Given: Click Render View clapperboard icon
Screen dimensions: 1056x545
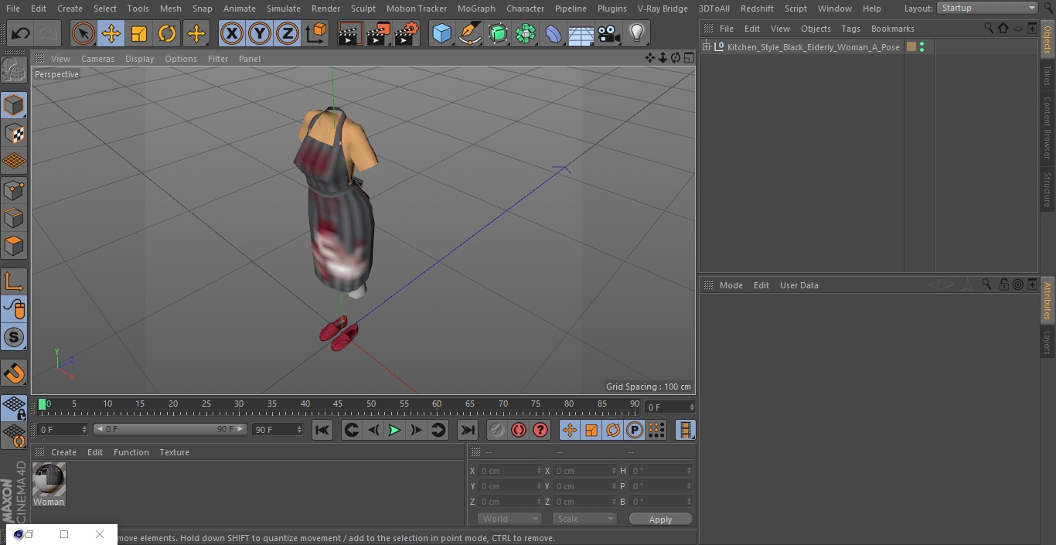Looking at the screenshot, I should [349, 33].
